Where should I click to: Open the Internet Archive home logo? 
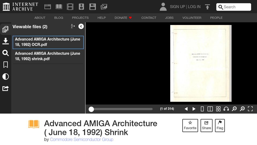[20, 7]
